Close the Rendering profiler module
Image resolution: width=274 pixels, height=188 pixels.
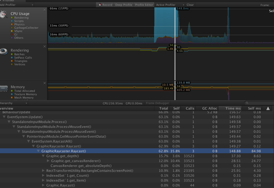click(45, 46)
